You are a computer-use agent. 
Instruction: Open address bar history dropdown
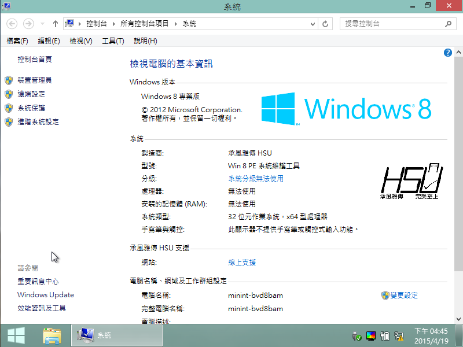point(313,24)
